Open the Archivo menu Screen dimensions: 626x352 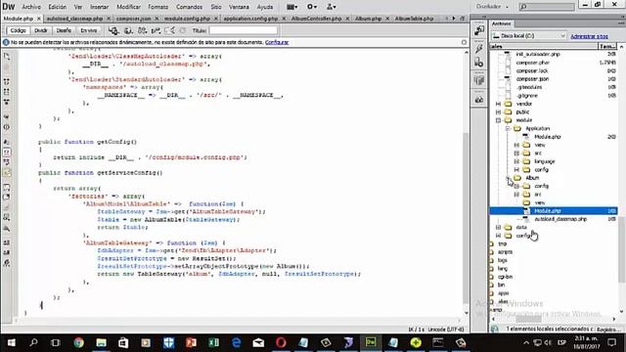click(31, 7)
